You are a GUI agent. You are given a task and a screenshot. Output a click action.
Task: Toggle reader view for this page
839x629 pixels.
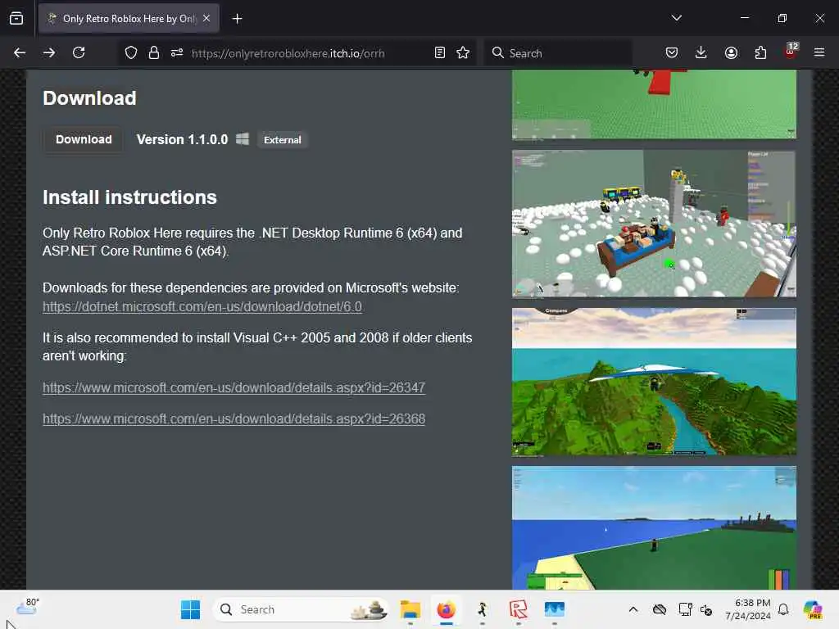[440, 52]
